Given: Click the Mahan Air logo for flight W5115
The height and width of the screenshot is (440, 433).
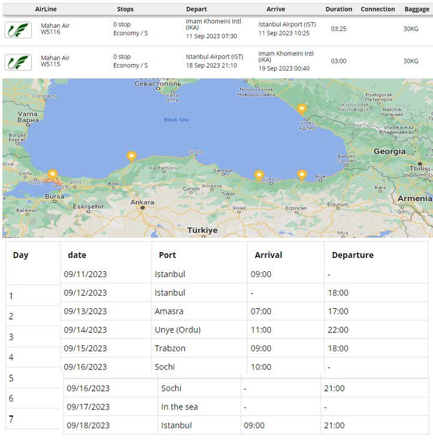Looking at the screenshot, I should tap(18, 62).
